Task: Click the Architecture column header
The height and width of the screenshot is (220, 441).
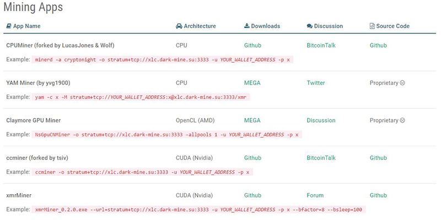Action: pyautogui.click(x=196, y=26)
